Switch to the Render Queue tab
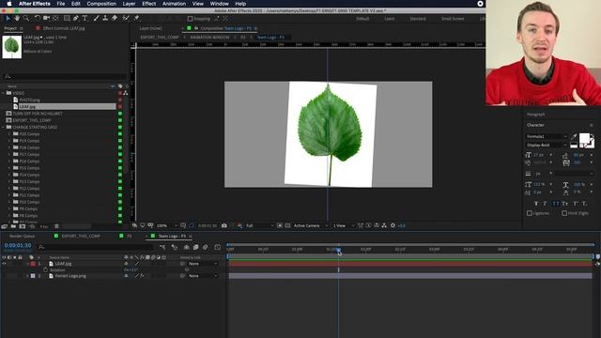The width and height of the screenshot is (601, 338). click(22, 236)
